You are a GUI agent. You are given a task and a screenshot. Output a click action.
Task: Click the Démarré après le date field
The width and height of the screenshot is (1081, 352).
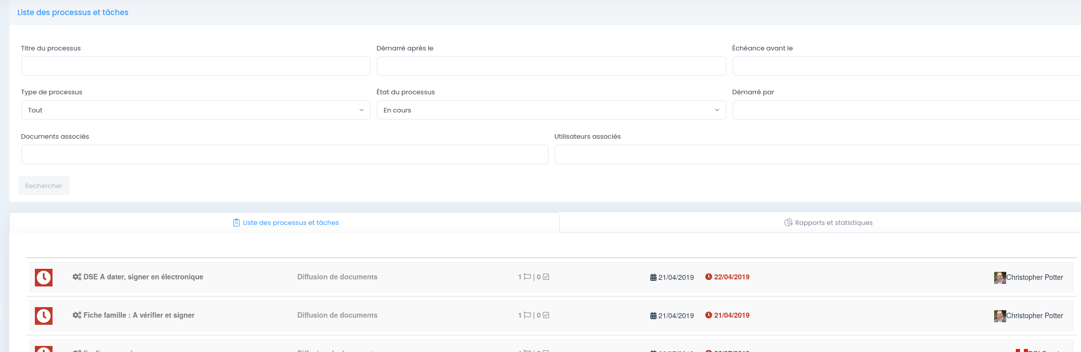[551, 66]
